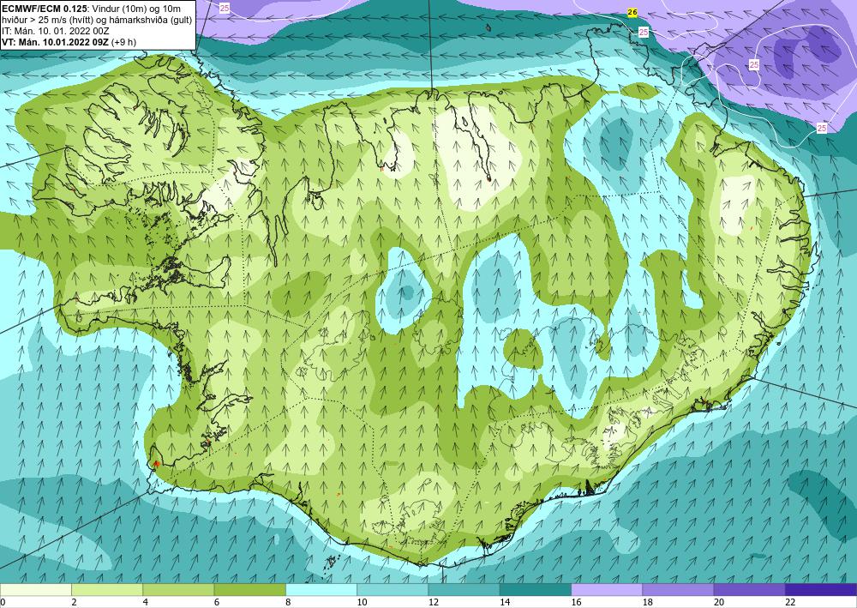The height and width of the screenshot is (608, 857).
Task: Click the legend scale value 0
Action: [x=3, y=603]
